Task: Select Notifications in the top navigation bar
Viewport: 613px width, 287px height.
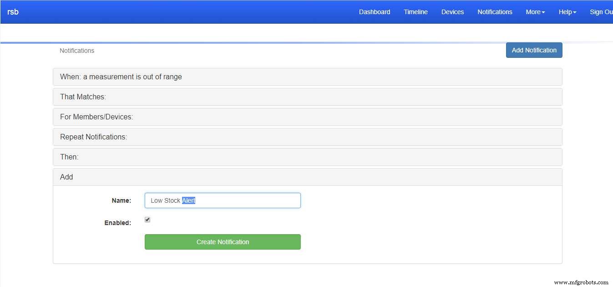Action: click(x=495, y=12)
